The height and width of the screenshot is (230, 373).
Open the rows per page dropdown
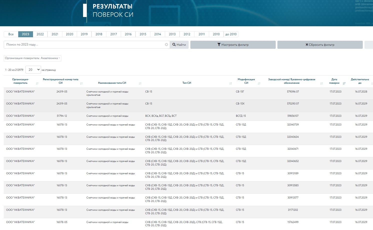[33, 70]
